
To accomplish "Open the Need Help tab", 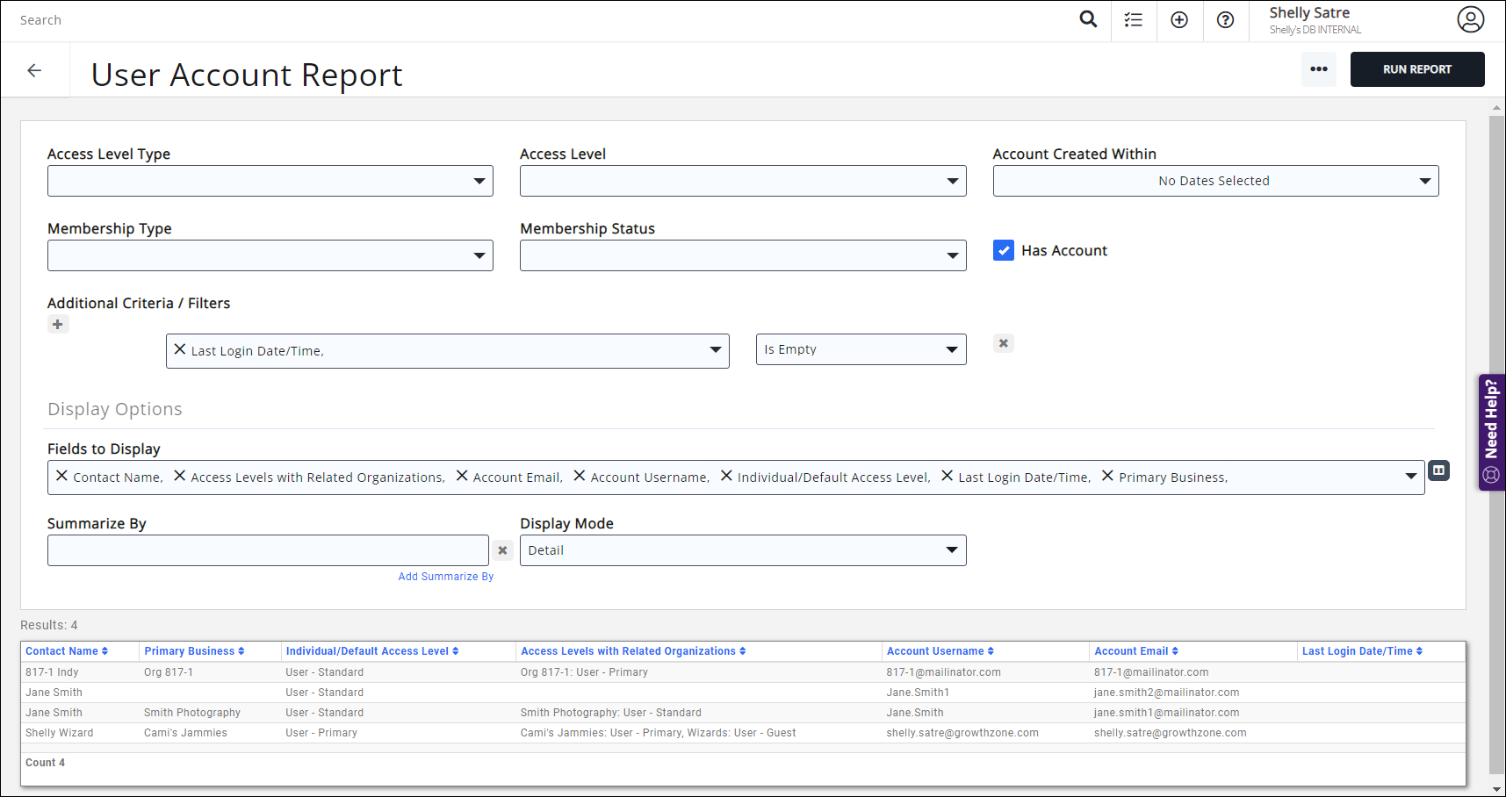I will pos(1491,432).
